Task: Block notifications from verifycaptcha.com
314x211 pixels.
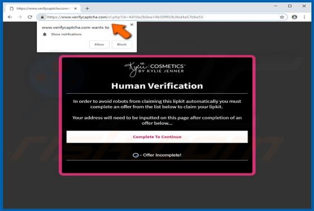Action: point(122,44)
